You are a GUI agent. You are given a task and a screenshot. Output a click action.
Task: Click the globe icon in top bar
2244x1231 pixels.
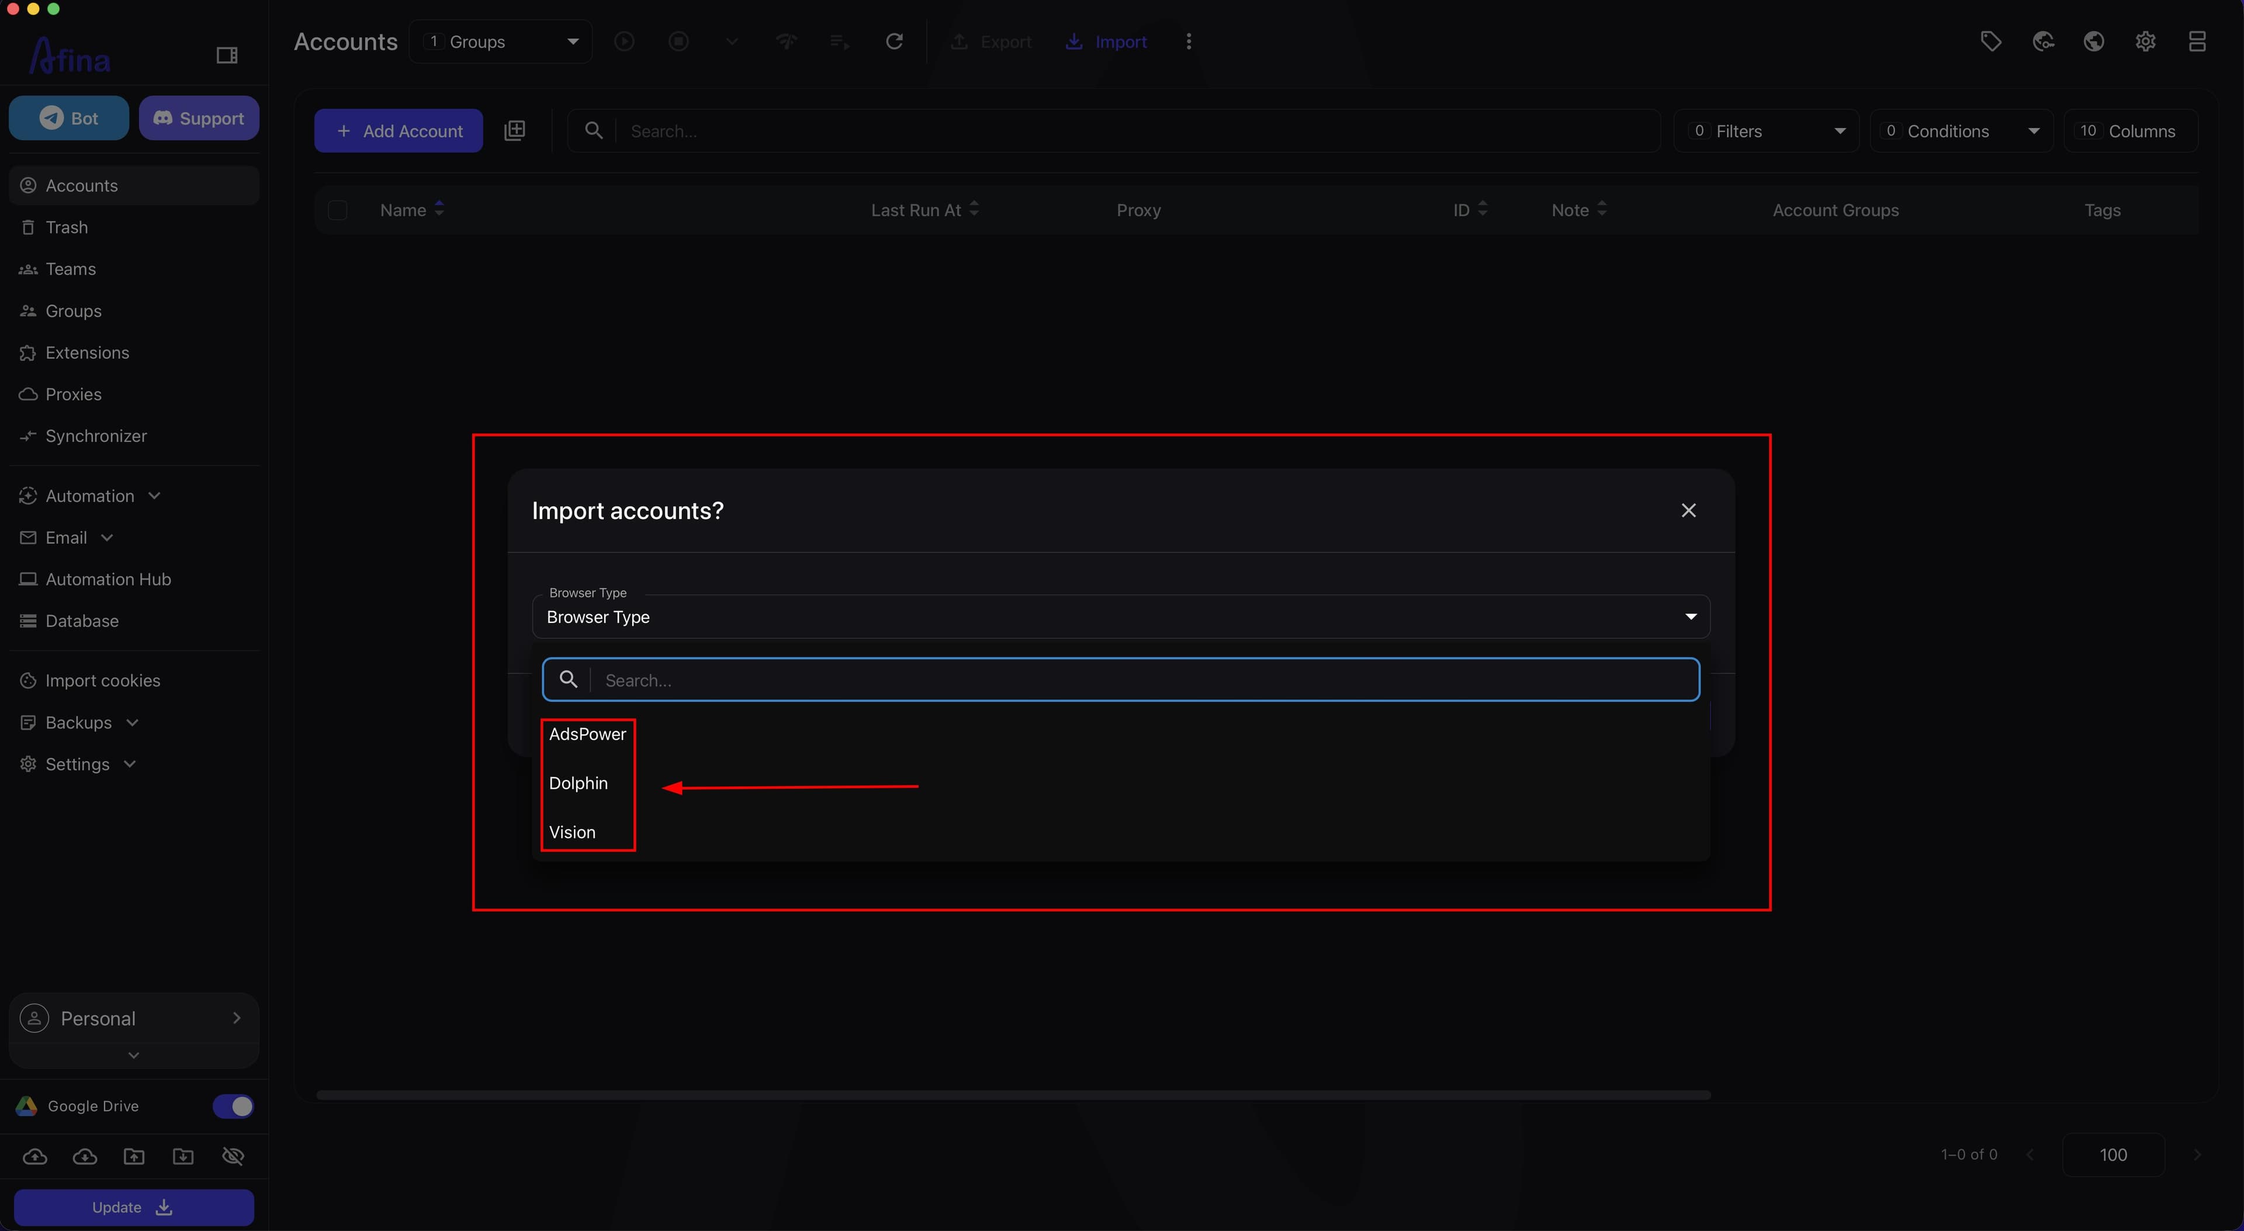point(2094,41)
